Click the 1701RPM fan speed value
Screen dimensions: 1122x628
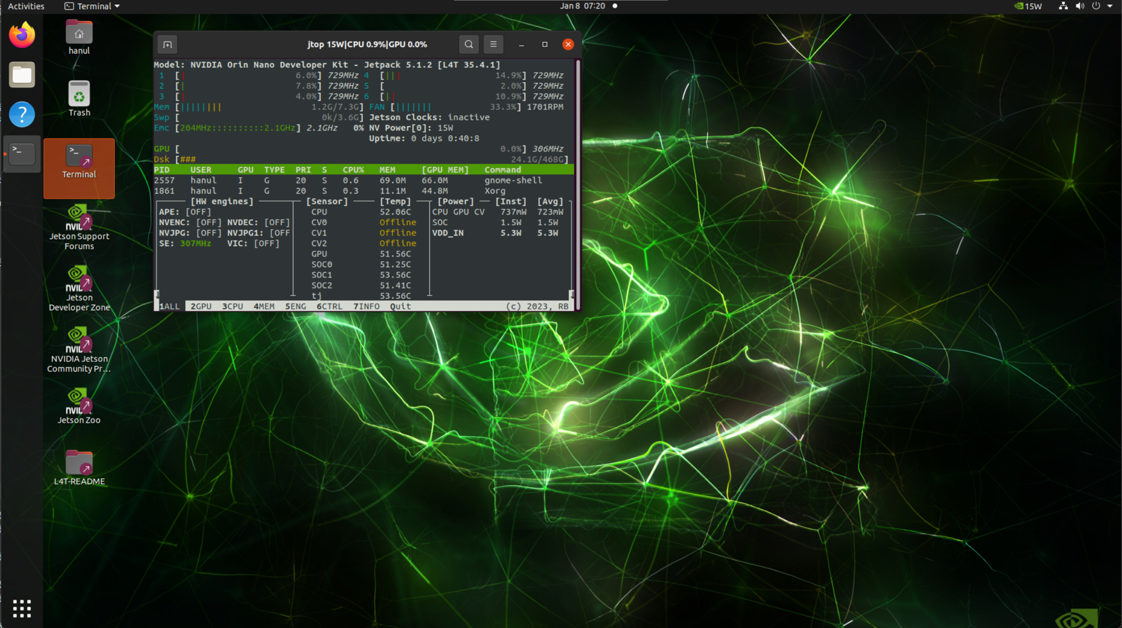tap(545, 107)
